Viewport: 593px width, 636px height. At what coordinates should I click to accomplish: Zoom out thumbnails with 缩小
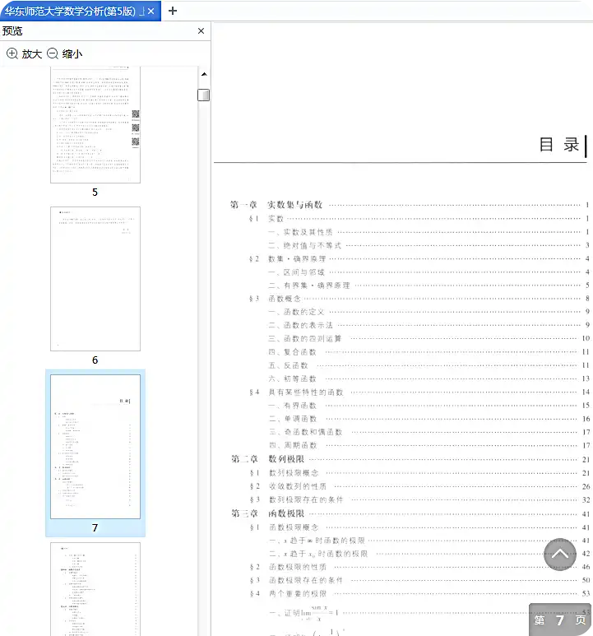pyautogui.click(x=65, y=53)
